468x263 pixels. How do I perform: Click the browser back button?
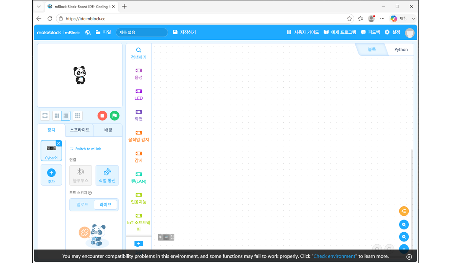tap(39, 19)
